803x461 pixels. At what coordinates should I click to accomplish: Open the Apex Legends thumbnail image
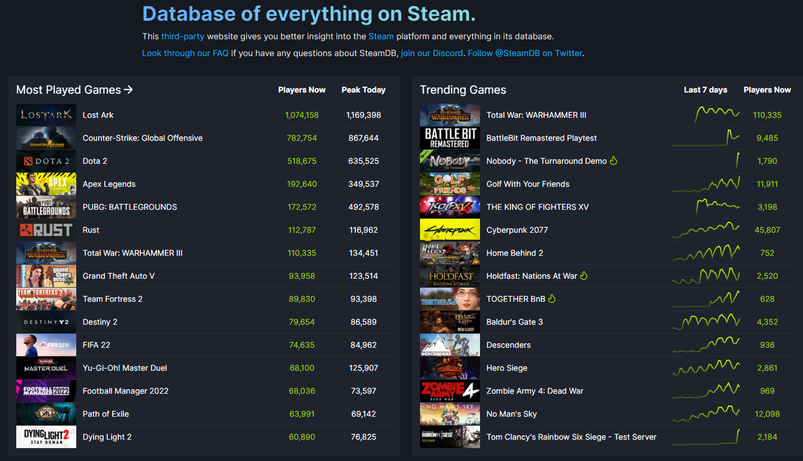(46, 184)
